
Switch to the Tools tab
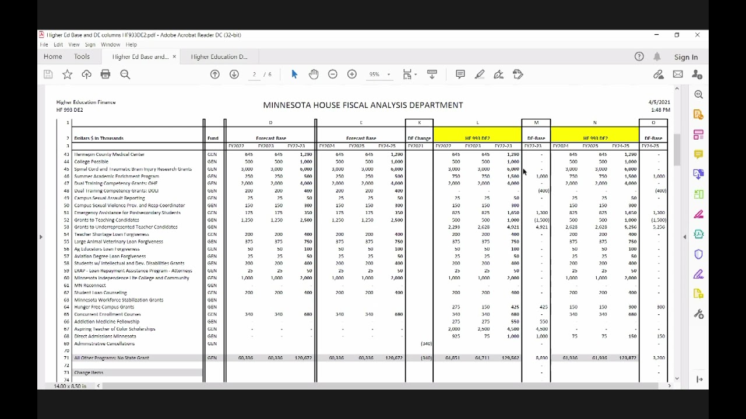pyautogui.click(x=82, y=56)
